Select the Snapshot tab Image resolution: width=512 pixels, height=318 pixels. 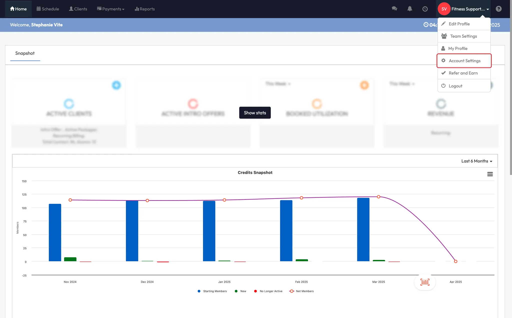click(25, 53)
